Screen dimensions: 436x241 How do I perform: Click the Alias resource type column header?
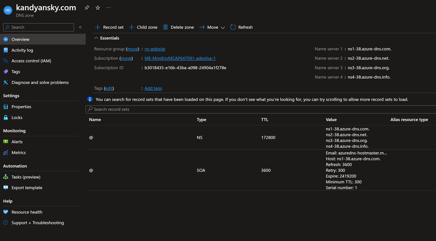(x=409, y=119)
